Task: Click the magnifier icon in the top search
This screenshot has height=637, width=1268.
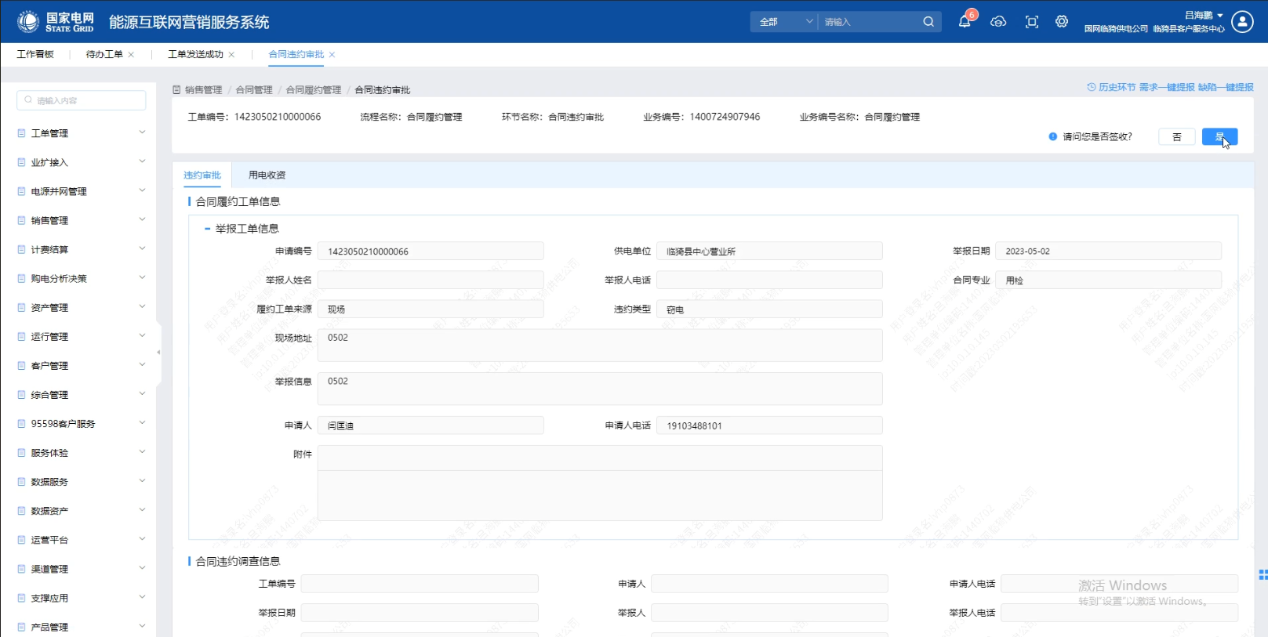Action: [928, 22]
